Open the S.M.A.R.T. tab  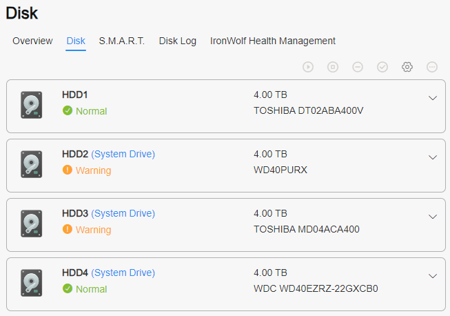pos(122,41)
